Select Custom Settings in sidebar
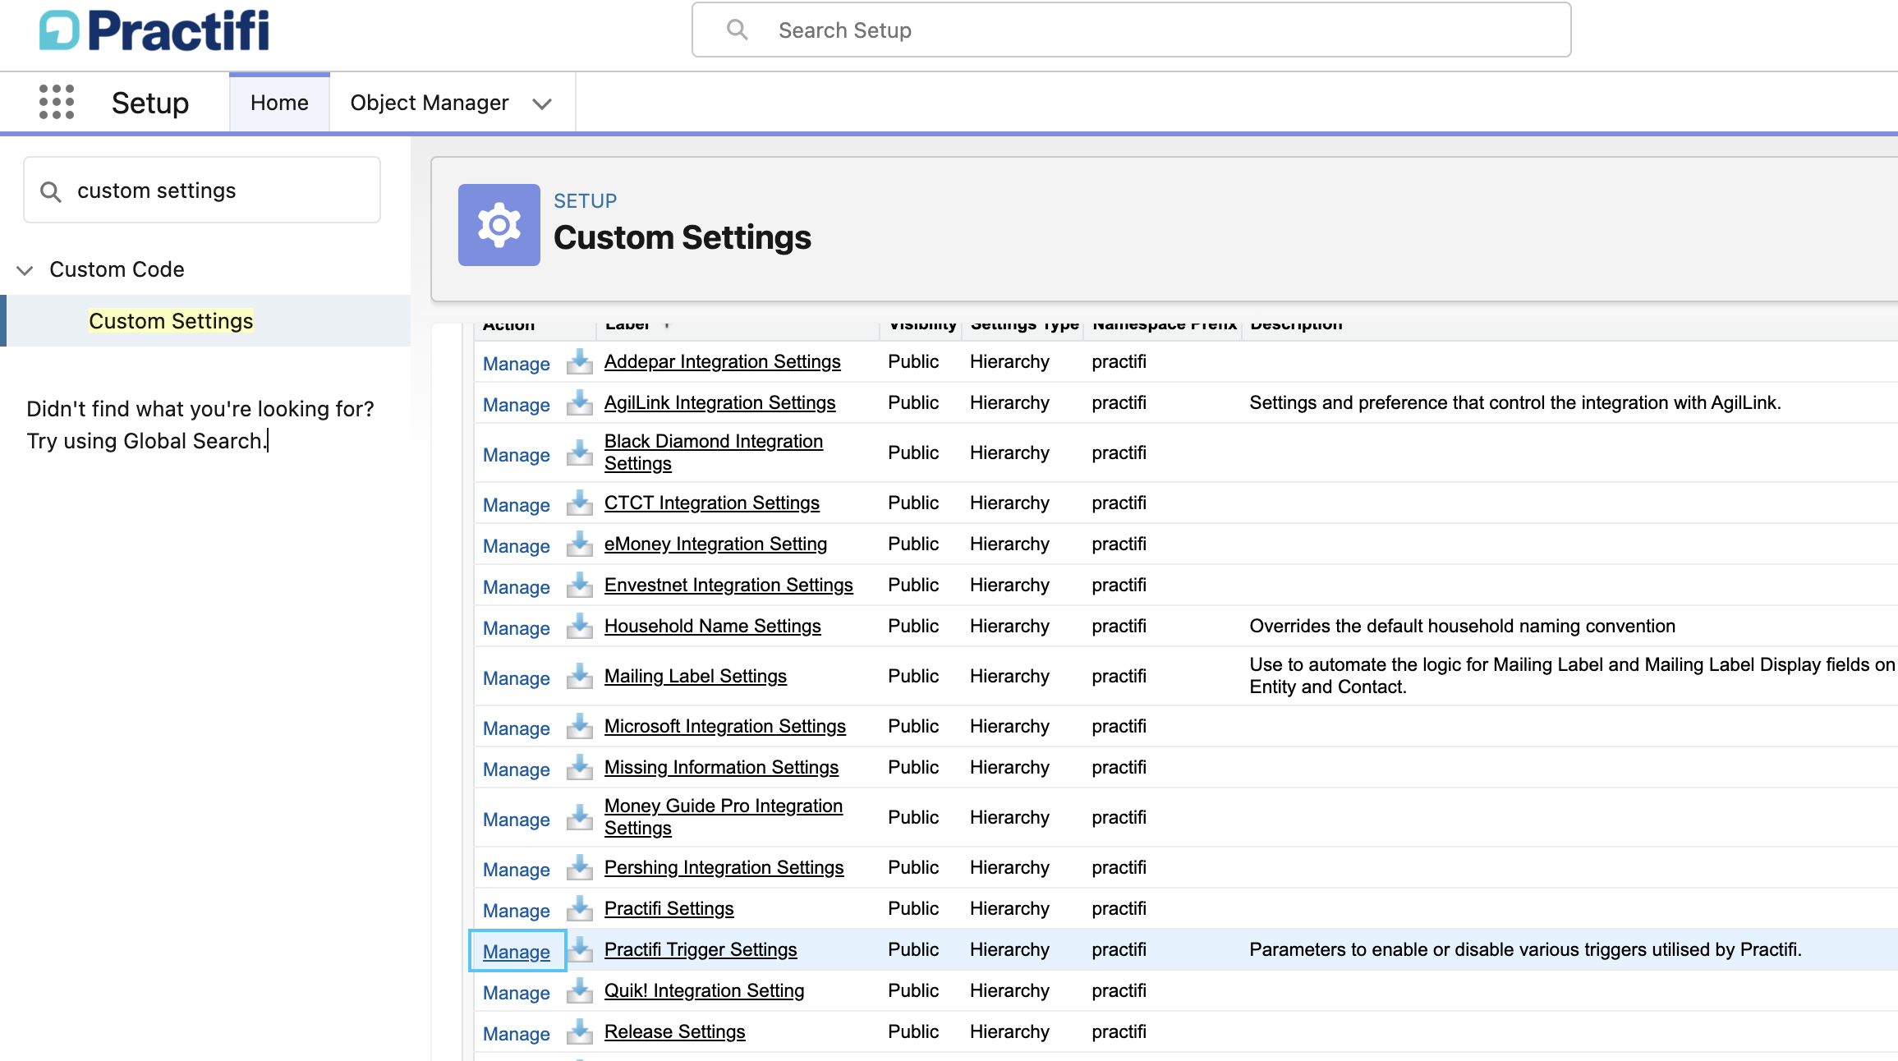This screenshot has width=1898, height=1061. point(171,321)
